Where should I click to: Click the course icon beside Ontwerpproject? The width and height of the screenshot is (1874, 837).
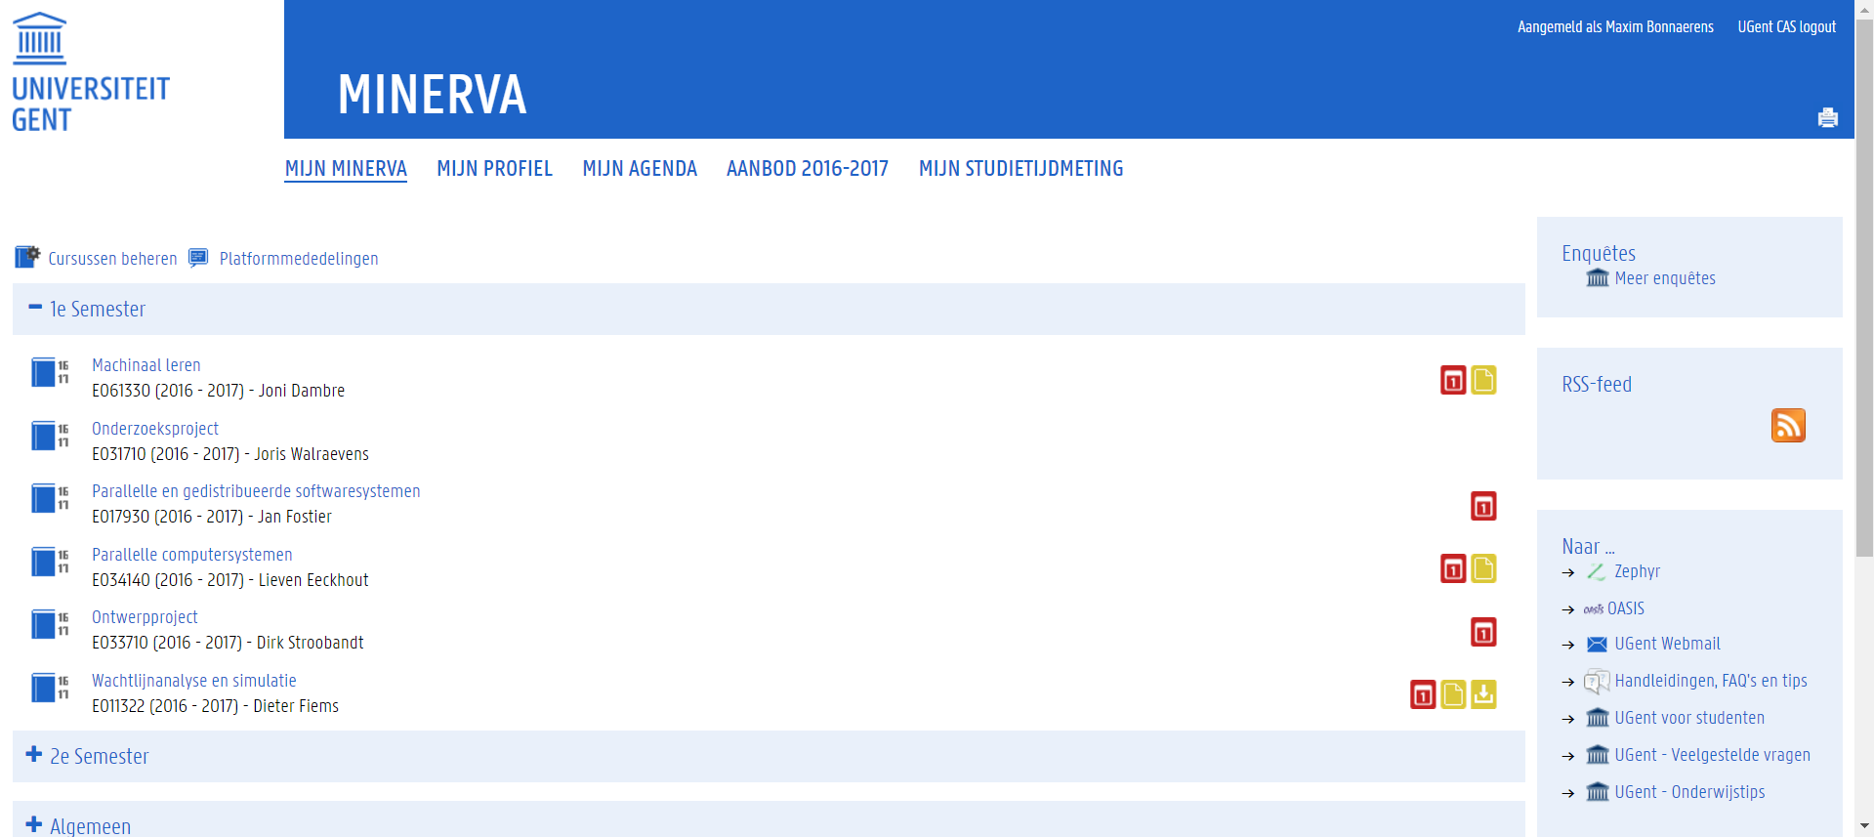pyautogui.click(x=50, y=624)
